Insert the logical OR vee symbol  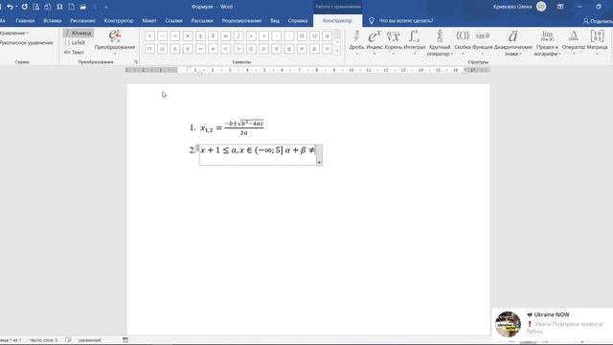(188, 49)
